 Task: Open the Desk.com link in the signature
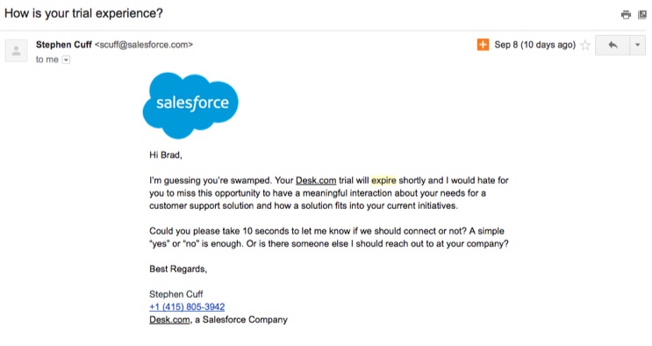coord(169,320)
